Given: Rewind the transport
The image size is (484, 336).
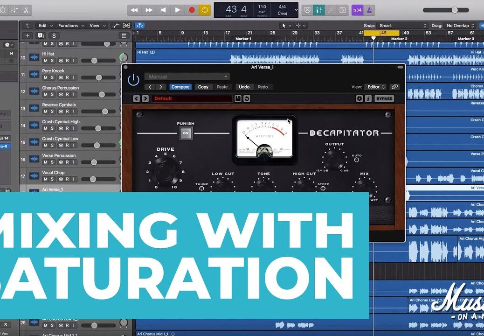Looking at the screenshot, I should pos(134,10).
